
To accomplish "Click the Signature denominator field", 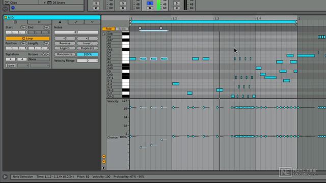I will coord(22,59).
